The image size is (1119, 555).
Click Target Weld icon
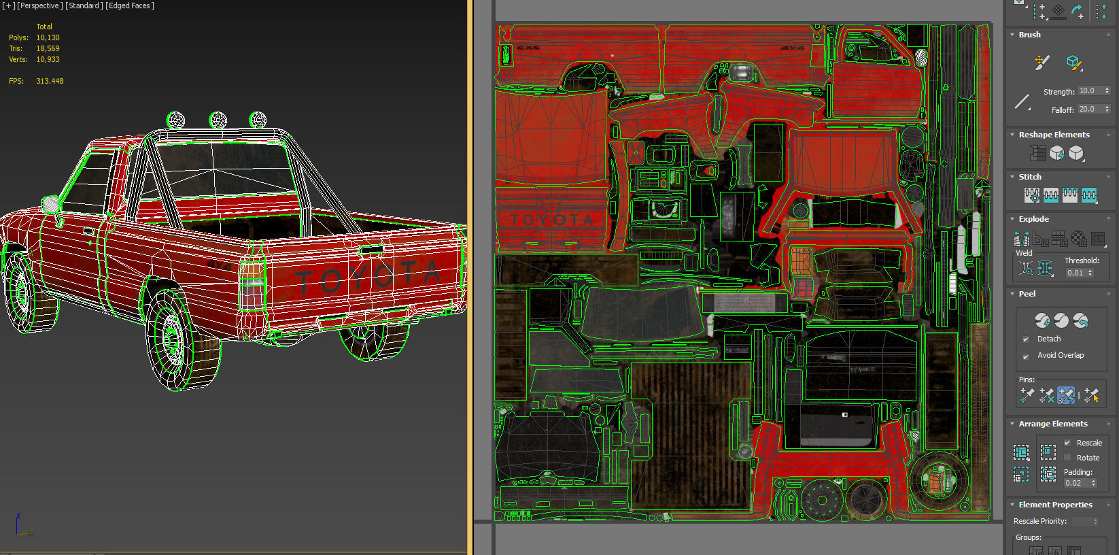click(x=1026, y=269)
